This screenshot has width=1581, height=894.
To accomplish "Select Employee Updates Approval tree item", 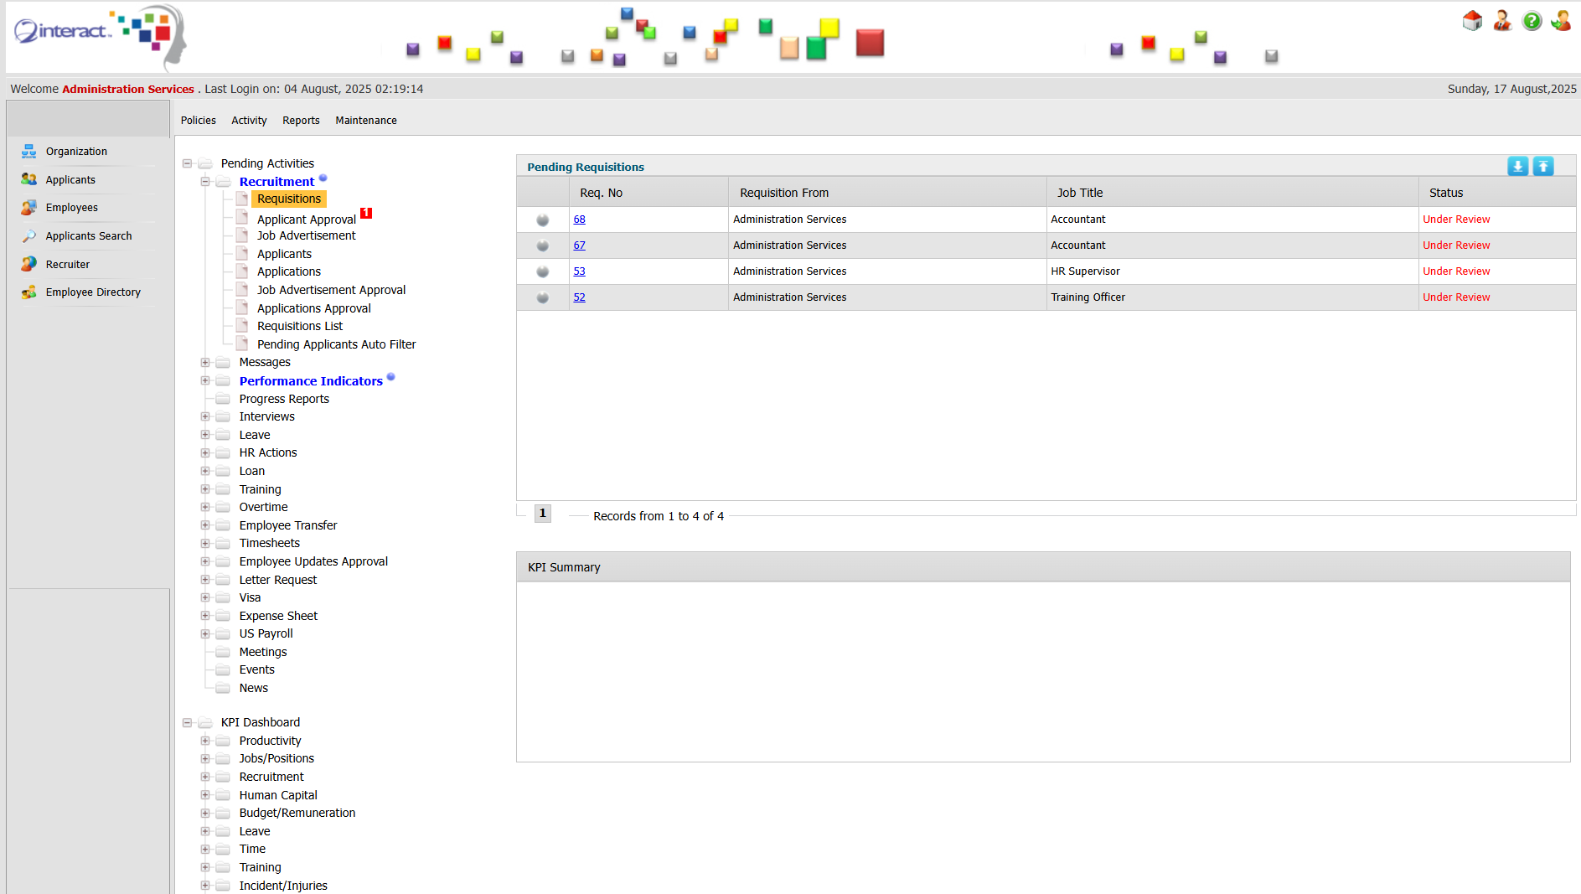I will (x=313, y=561).
